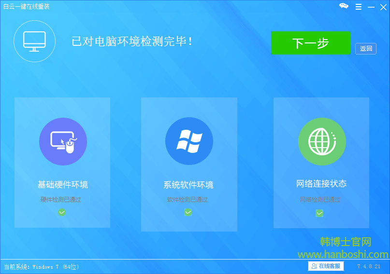Toggle the check mark under 软件检测已通过

pyautogui.click(x=188, y=212)
